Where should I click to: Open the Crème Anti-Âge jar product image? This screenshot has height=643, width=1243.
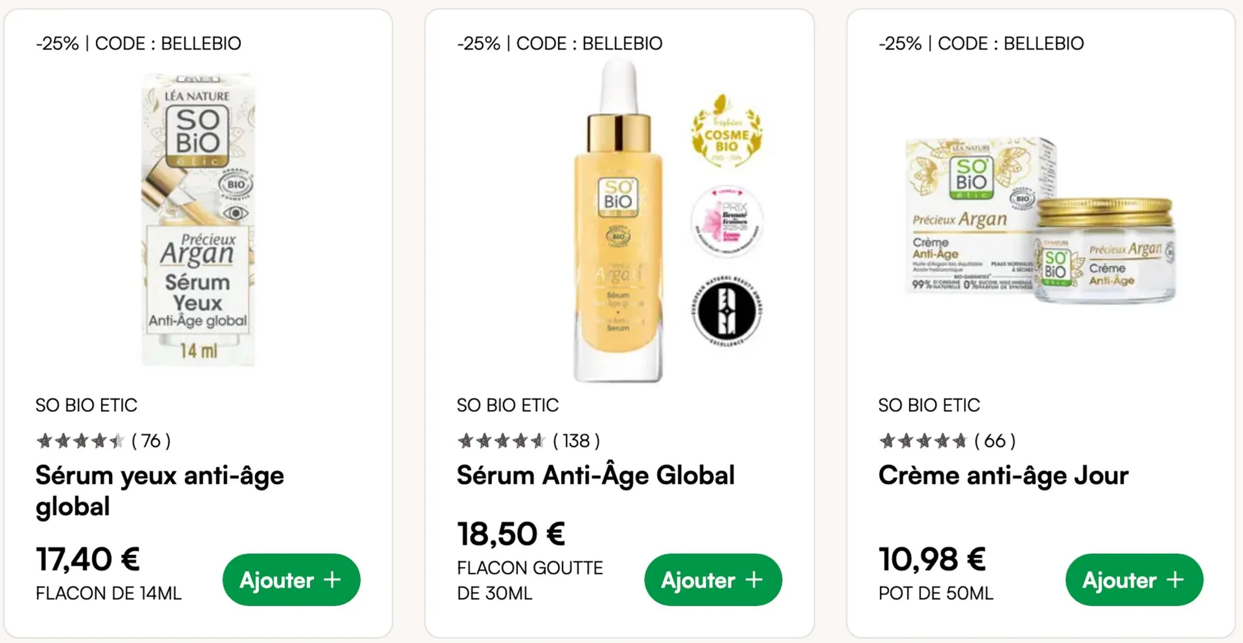point(1040,220)
